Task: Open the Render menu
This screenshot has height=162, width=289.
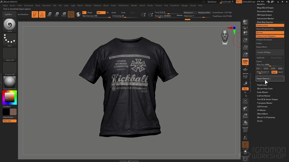Action: [134, 6]
